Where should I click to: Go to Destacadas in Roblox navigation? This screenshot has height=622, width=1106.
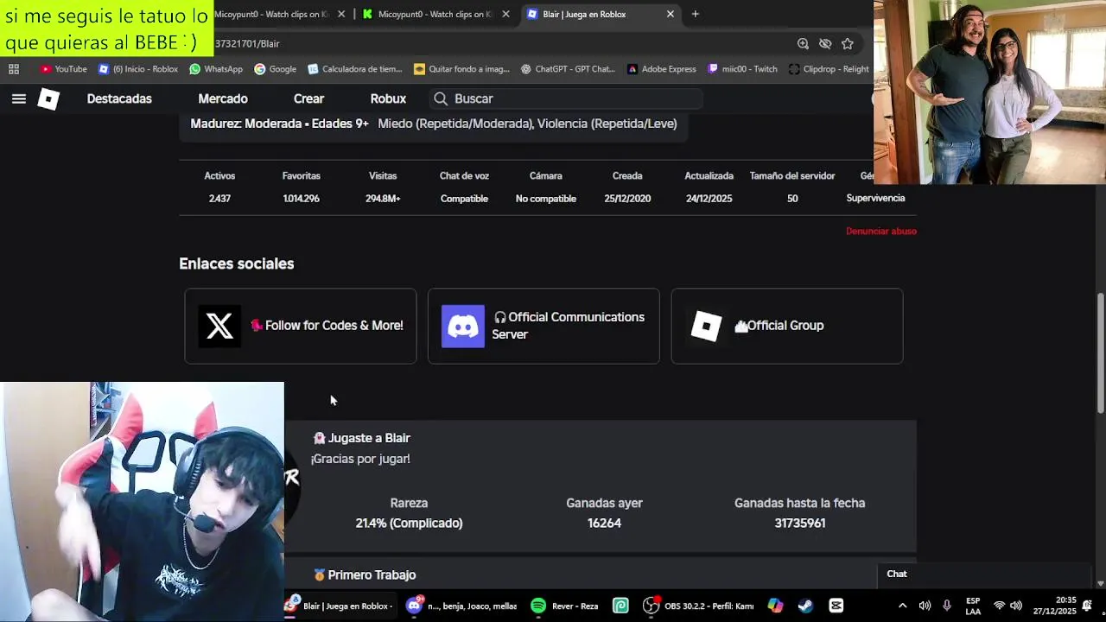coord(119,98)
